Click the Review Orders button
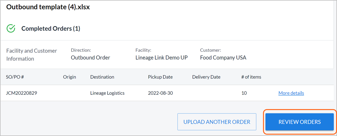 [300, 122]
